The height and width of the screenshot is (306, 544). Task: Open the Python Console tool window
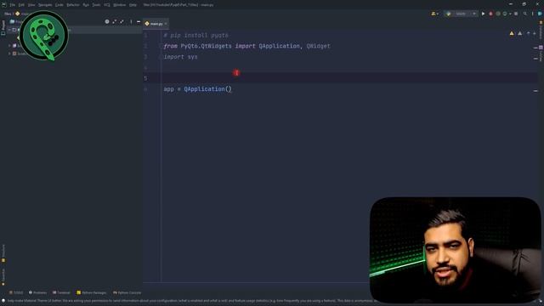click(127, 292)
